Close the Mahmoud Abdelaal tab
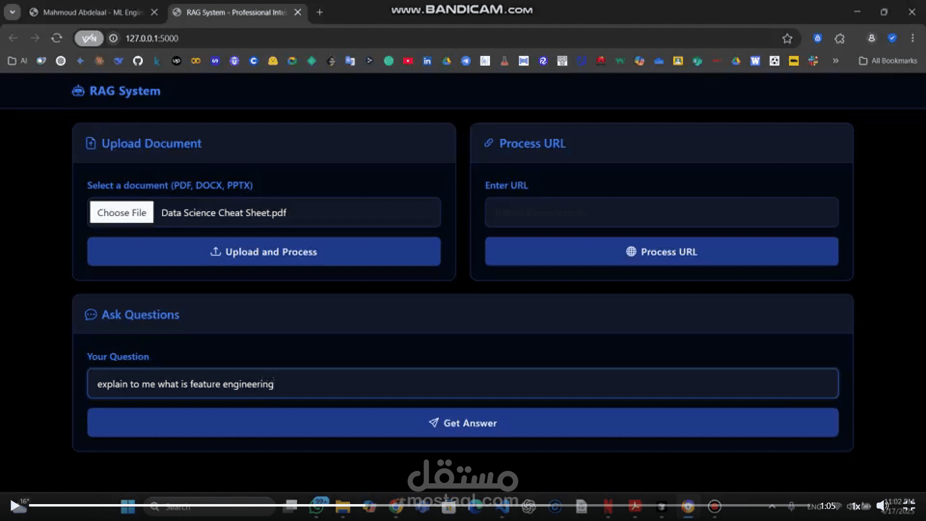Image resolution: width=926 pixels, height=521 pixels. [x=154, y=13]
